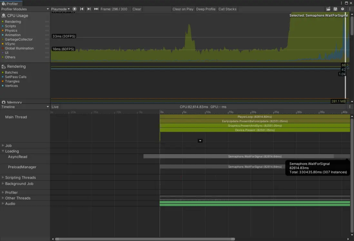Image resolution: width=354 pixels, height=241 pixels.
Task: Select the Profiler window tab
Action: pos(10,4)
